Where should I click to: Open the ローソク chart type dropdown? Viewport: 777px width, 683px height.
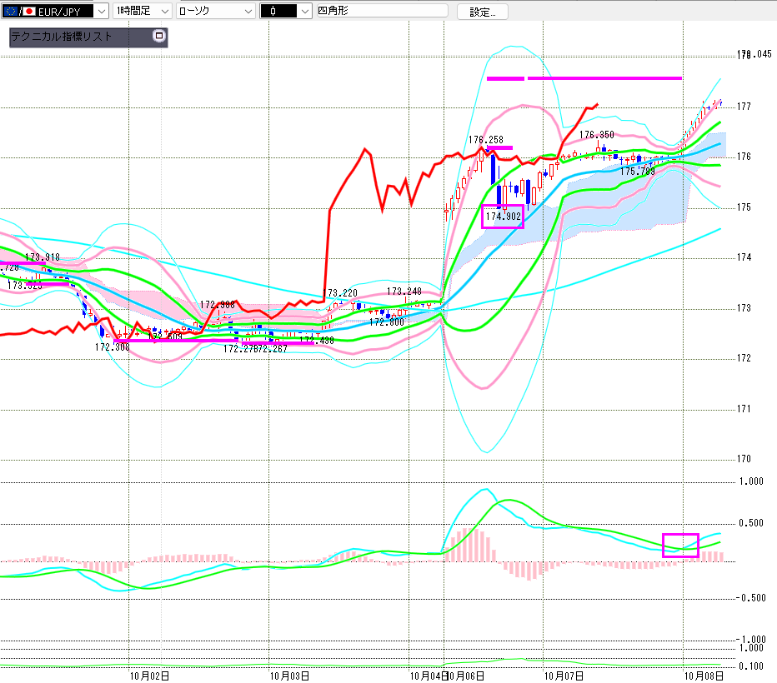click(x=248, y=12)
